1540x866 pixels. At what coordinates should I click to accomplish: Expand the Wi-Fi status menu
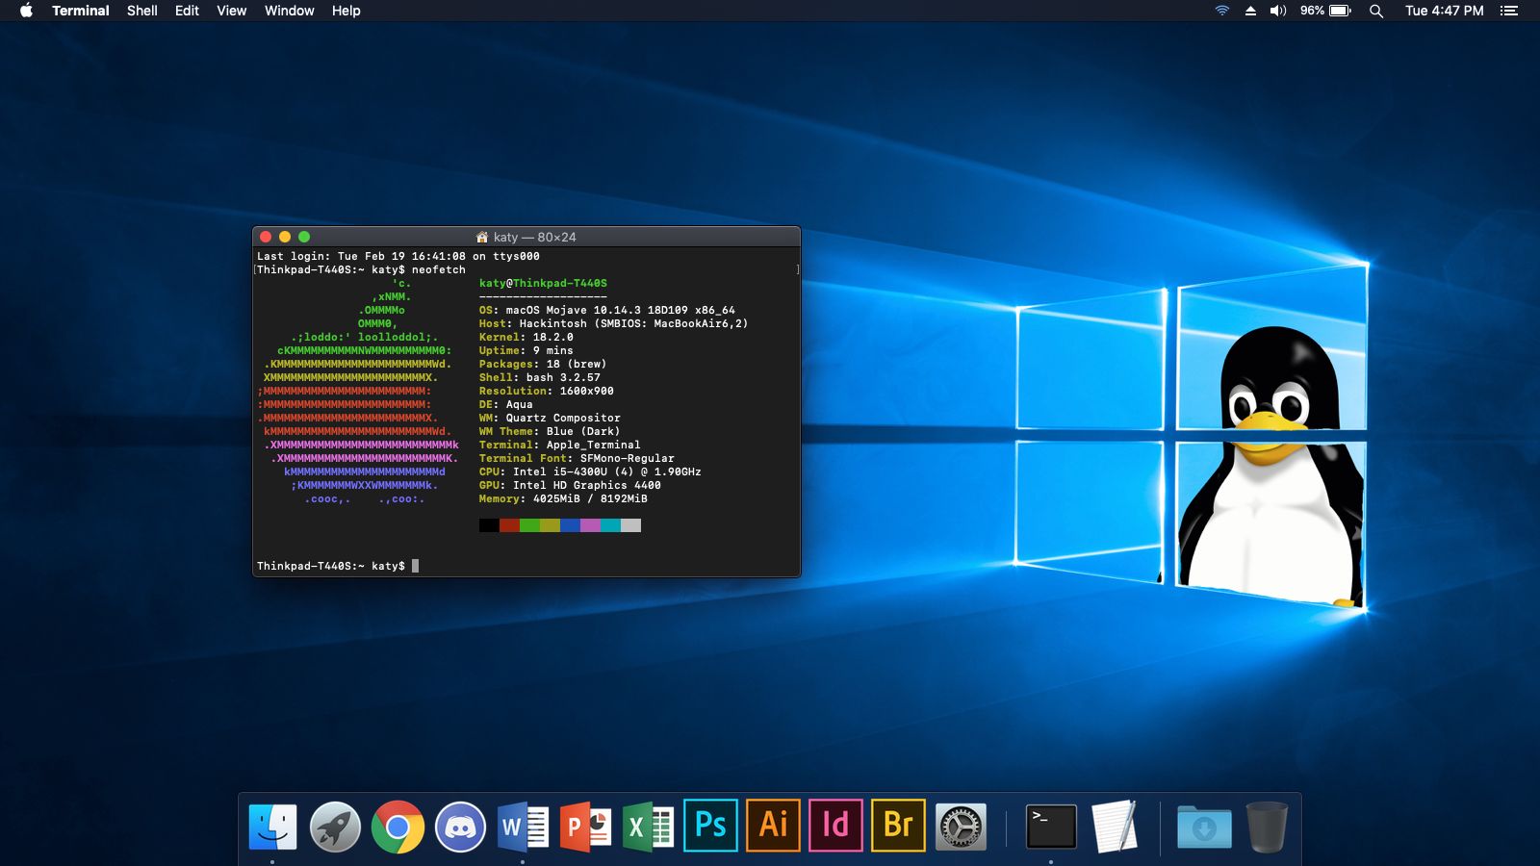pyautogui.click(x=1221, y=11)
